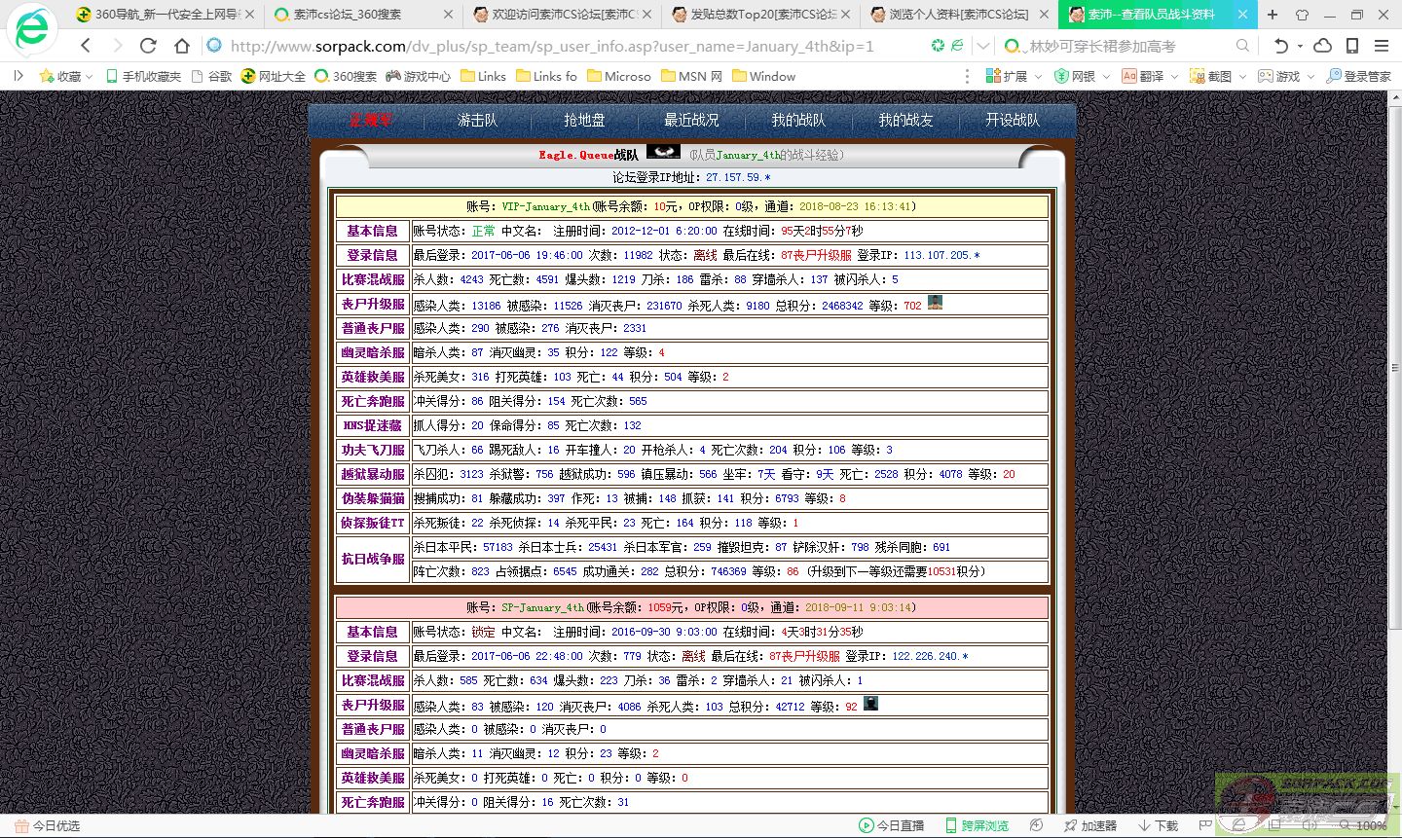
Task: Click the search magnifier icon
Action: [x=1242, y=46]
